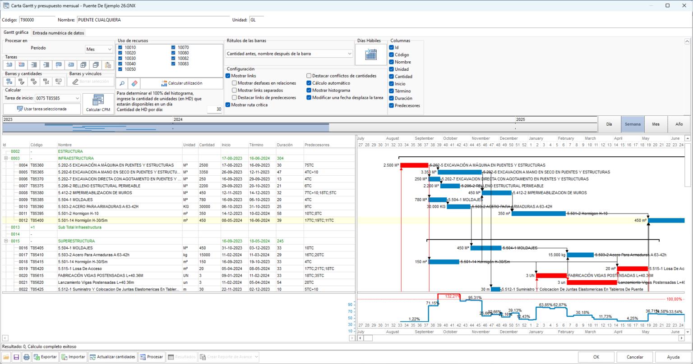Click the add new task icon in Tareas
This screenshot has width=693, height=364.
[9, 65]
